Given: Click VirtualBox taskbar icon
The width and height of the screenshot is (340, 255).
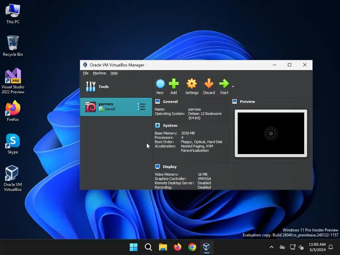Looking at the screenshot, I should 207,247.
